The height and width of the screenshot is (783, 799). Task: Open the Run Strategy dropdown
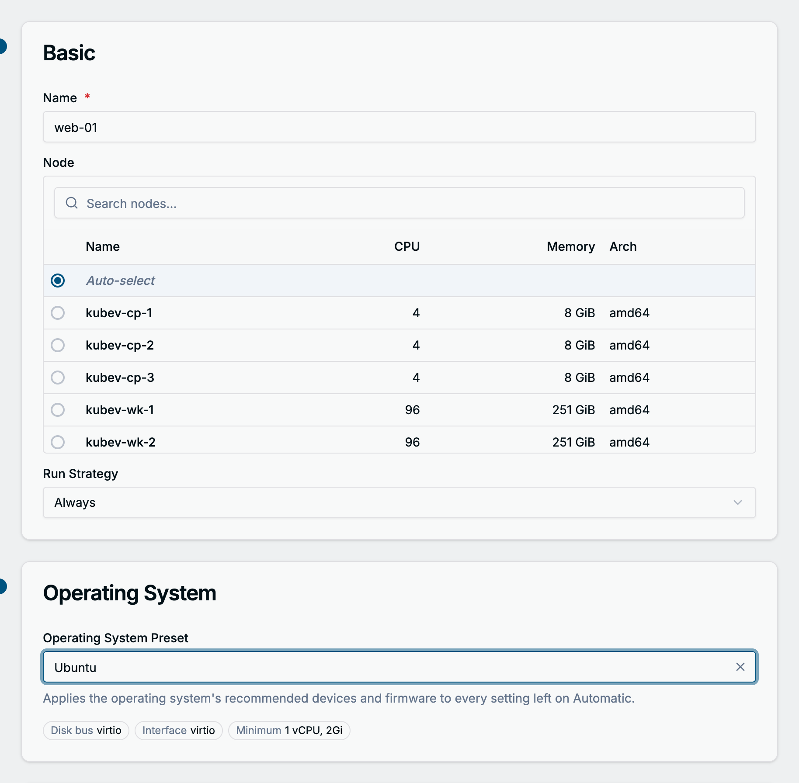click(399, 502)
